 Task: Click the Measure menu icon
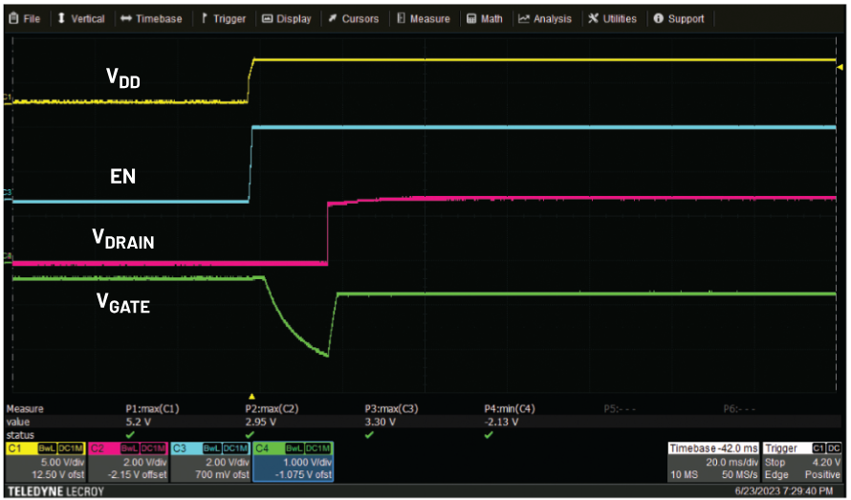tap(401, 18)
